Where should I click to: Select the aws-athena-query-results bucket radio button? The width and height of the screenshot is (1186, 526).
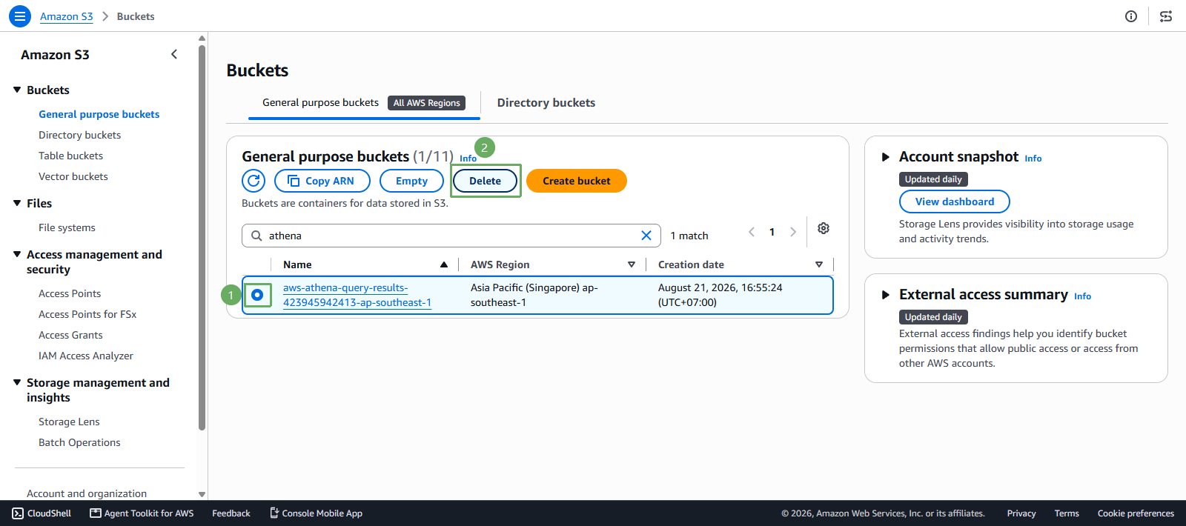click(x=257, y=295)
